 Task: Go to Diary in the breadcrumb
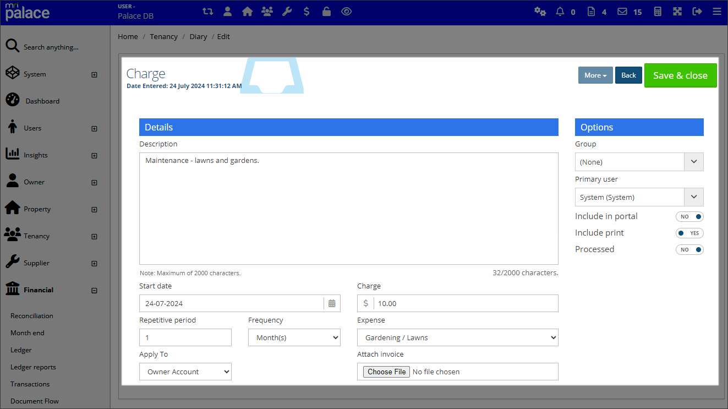pos(198,37)
